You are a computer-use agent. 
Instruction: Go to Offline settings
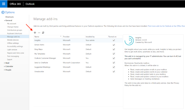tap(13, 43)
